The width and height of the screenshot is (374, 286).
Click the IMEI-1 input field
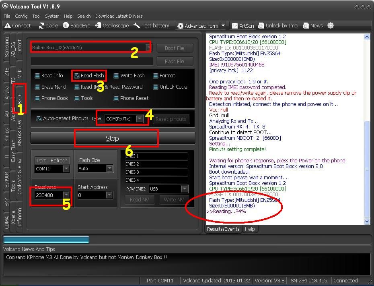(156, 156)
